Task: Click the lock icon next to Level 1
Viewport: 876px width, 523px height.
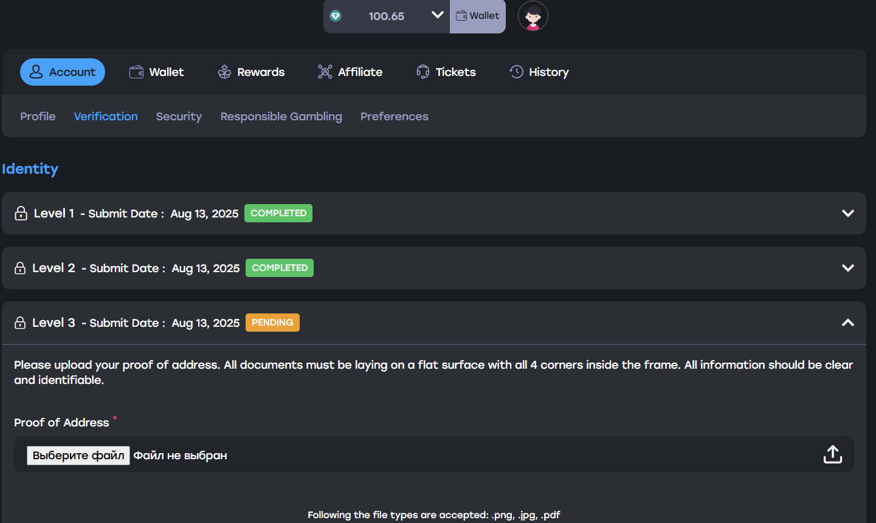Action: (21, 213)
